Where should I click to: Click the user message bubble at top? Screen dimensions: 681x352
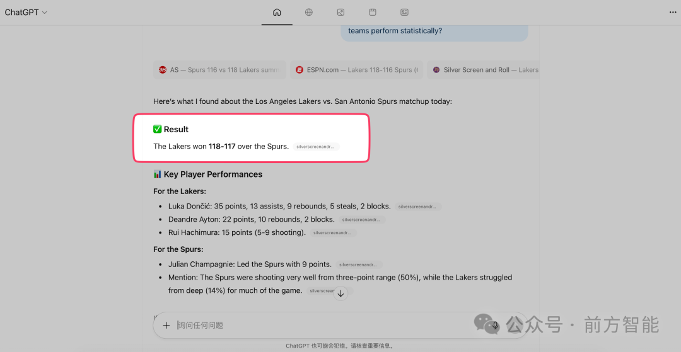pyautogui.click(x=434, y=31)
